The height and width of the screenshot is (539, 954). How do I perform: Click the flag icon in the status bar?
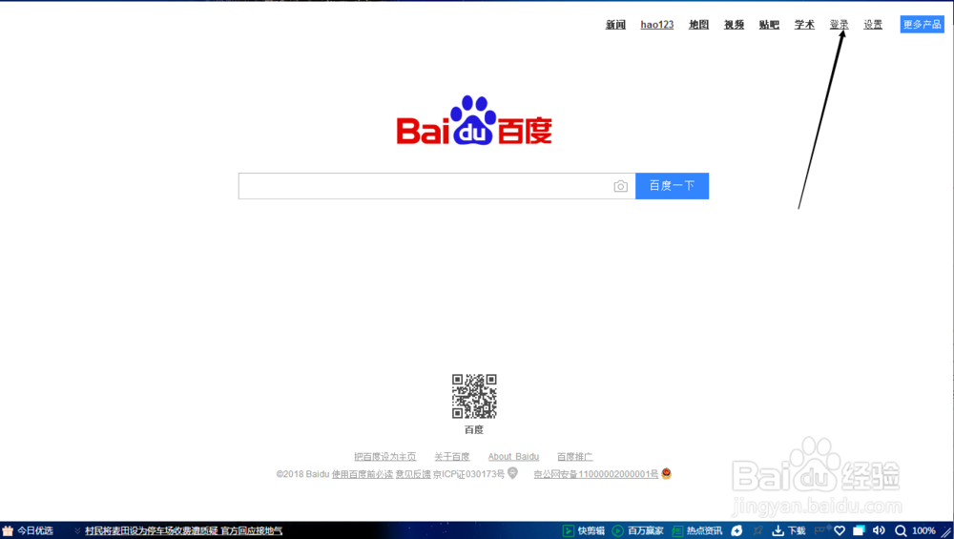click(x=820, y=530)
